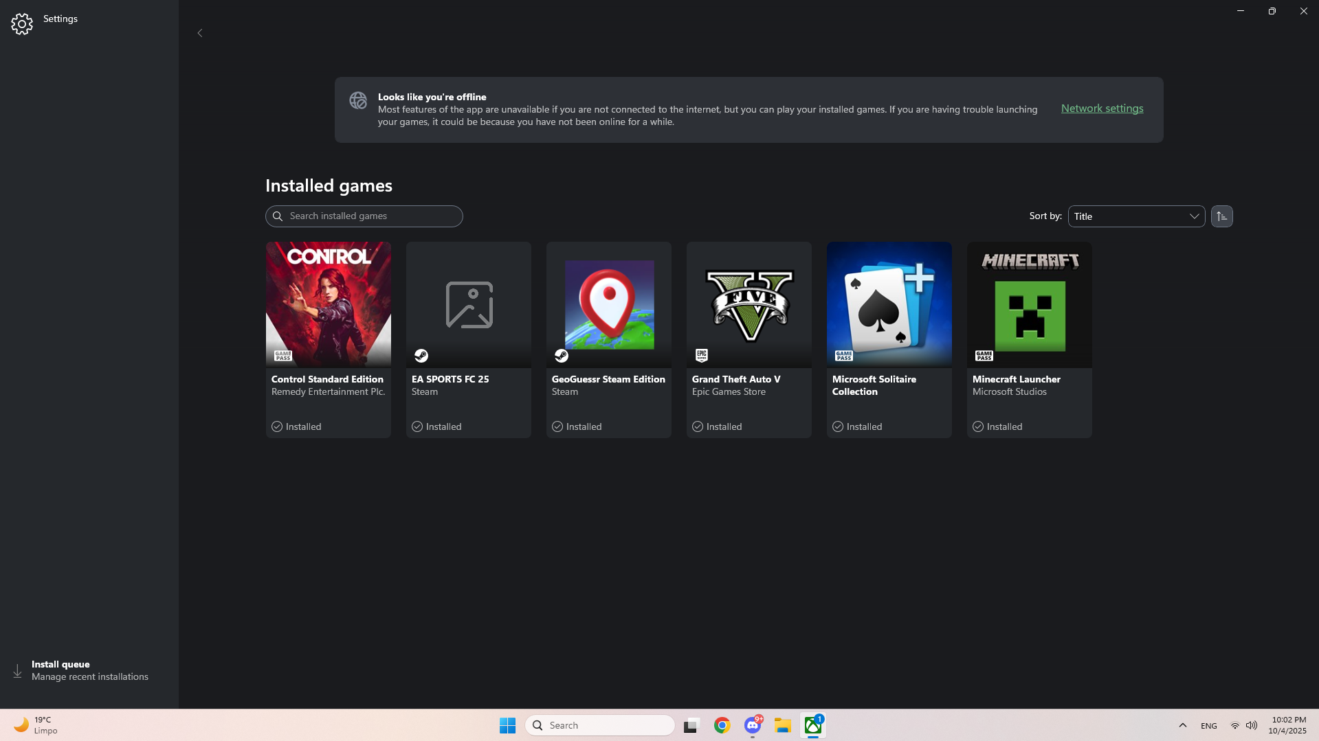1319x741 pixels.
Task: Open the Sort by Title dropdown
Action: point(1136,216)
